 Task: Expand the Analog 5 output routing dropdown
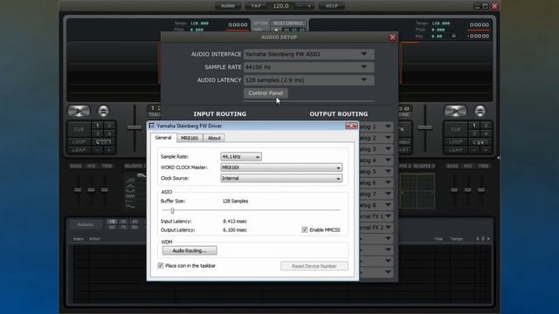376,171
